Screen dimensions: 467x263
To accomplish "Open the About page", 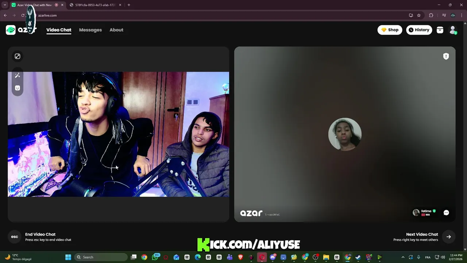I will [116, 30].
